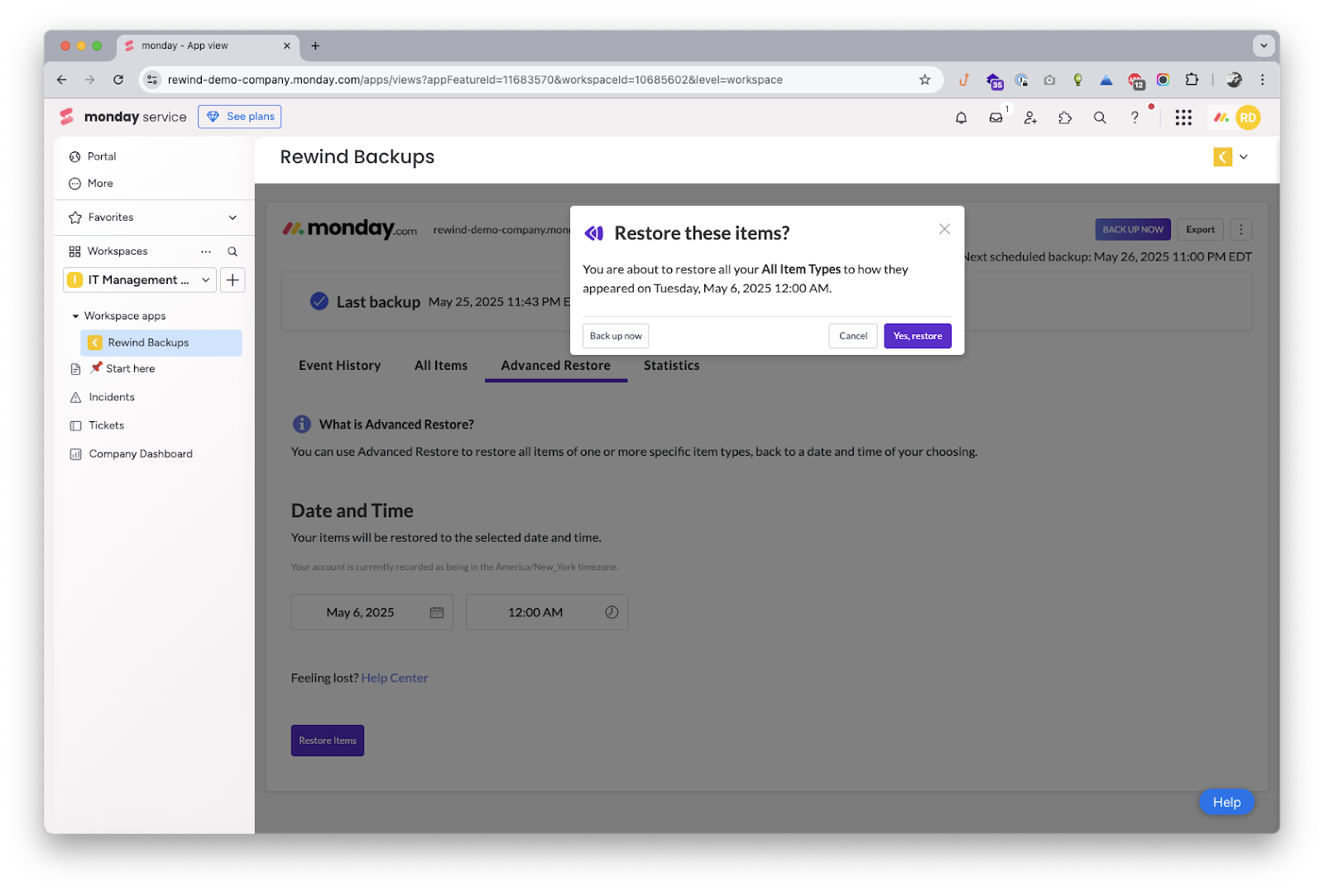Switch to the All Items tab
Screen dimensions: 1324x892
pos(441,366)
